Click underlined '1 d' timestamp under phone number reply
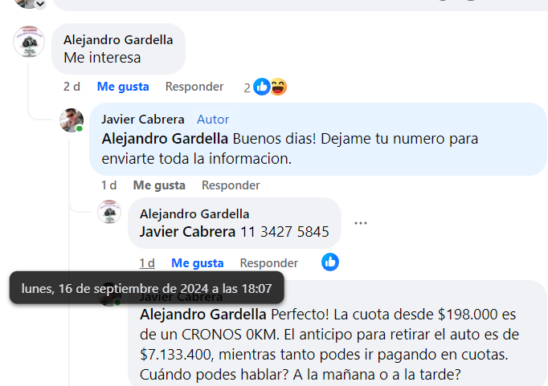Viewport: 548px width, 386px height. point(147,263)
